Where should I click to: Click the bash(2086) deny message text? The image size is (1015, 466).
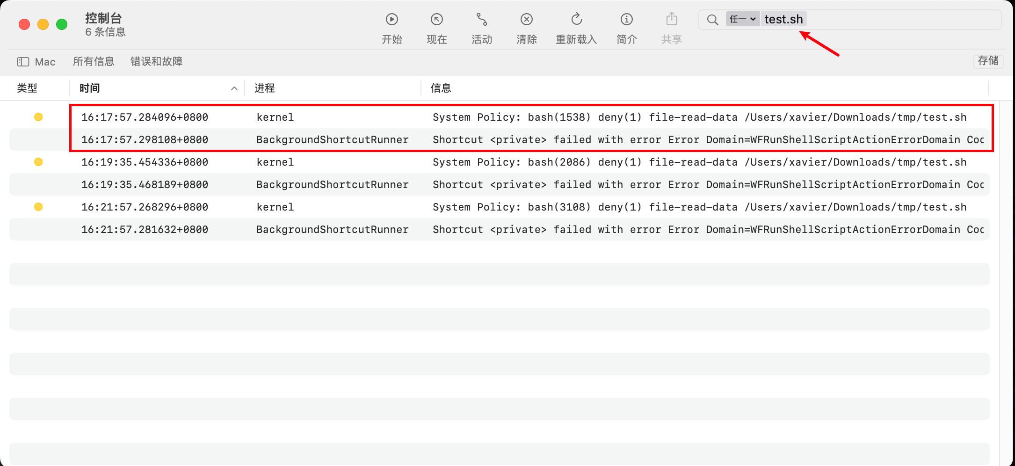[x=700, y=162]
